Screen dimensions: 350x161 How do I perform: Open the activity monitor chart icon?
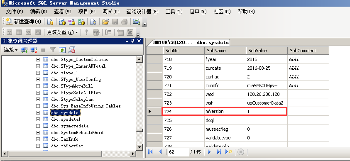pos(136,22)
